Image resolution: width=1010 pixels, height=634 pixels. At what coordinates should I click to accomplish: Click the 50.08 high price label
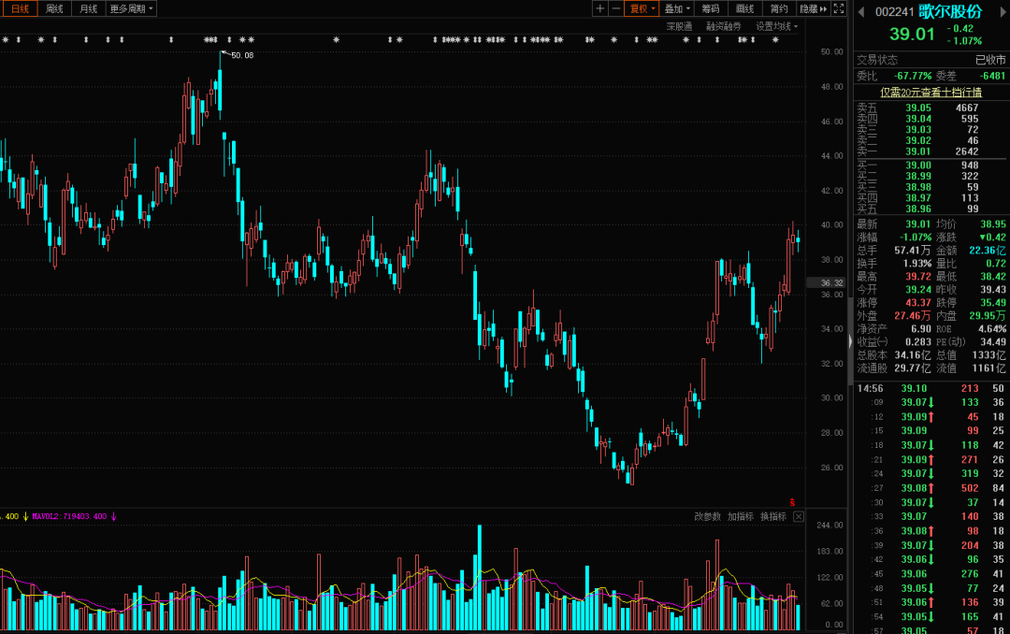click(x=242, y=55)
